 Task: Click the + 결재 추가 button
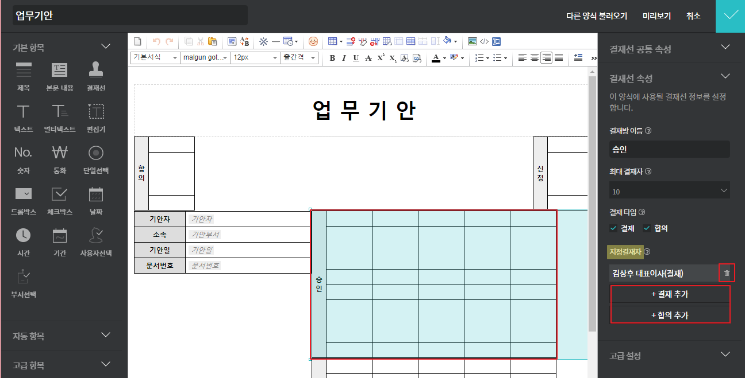670,294
